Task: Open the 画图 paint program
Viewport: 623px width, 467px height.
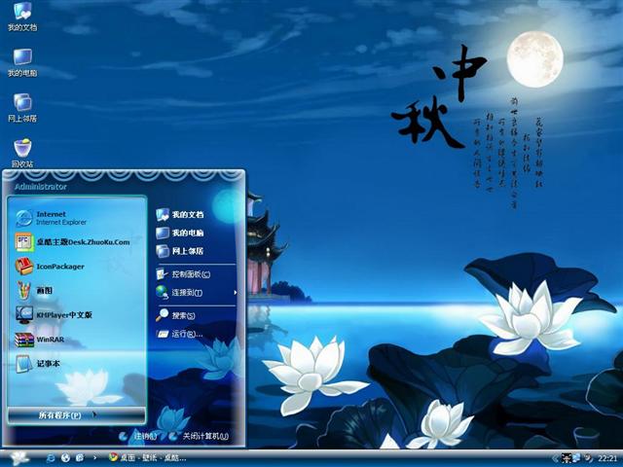Action: (45, 290)
